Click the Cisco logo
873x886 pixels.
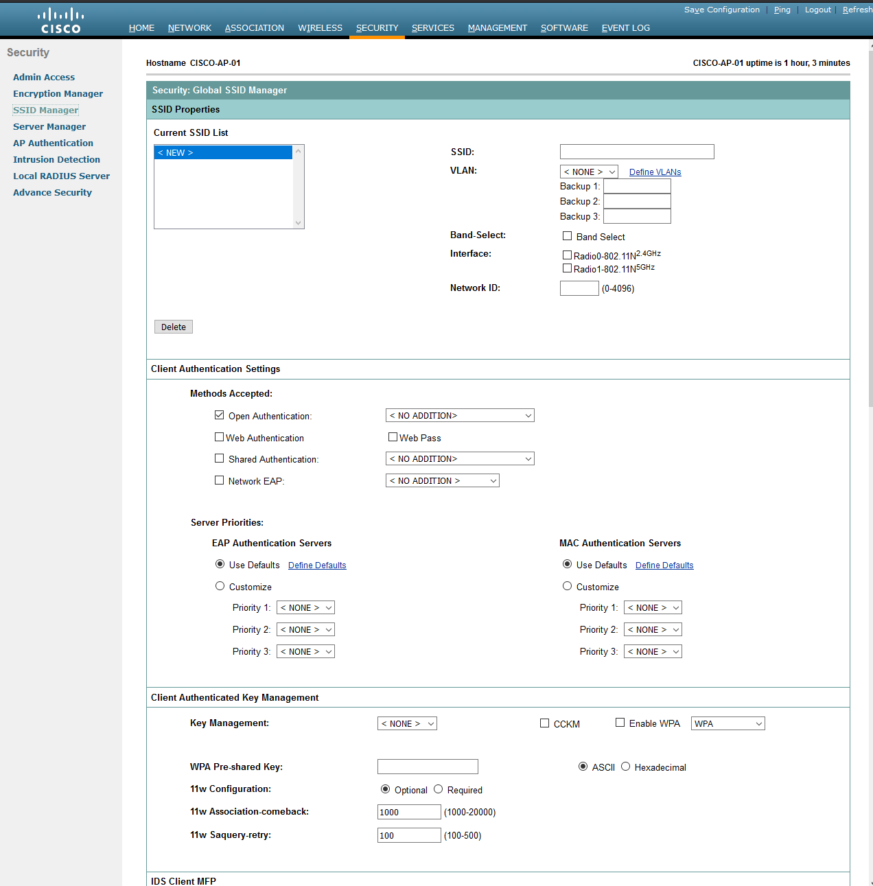(61, 20)
